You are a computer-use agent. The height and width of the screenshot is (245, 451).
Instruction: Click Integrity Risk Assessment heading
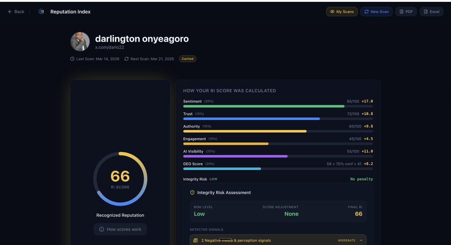(x=224, y=192)
